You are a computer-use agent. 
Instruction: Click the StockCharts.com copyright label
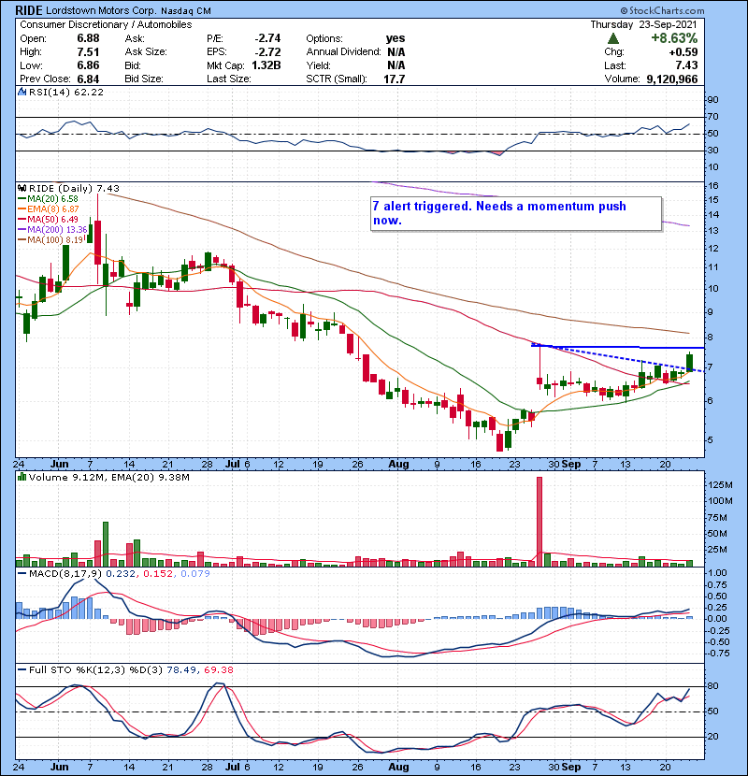click(662, 10)
